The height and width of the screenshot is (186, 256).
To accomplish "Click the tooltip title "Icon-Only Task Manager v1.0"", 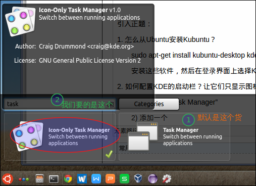I will [80, 10].
